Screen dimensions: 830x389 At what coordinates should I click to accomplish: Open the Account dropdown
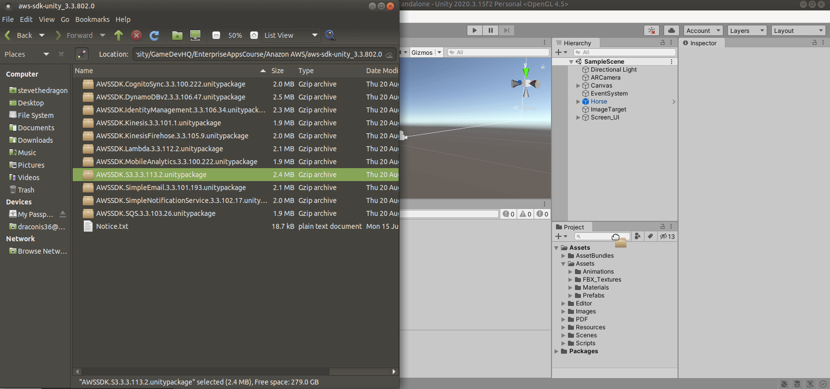(703, 31)
